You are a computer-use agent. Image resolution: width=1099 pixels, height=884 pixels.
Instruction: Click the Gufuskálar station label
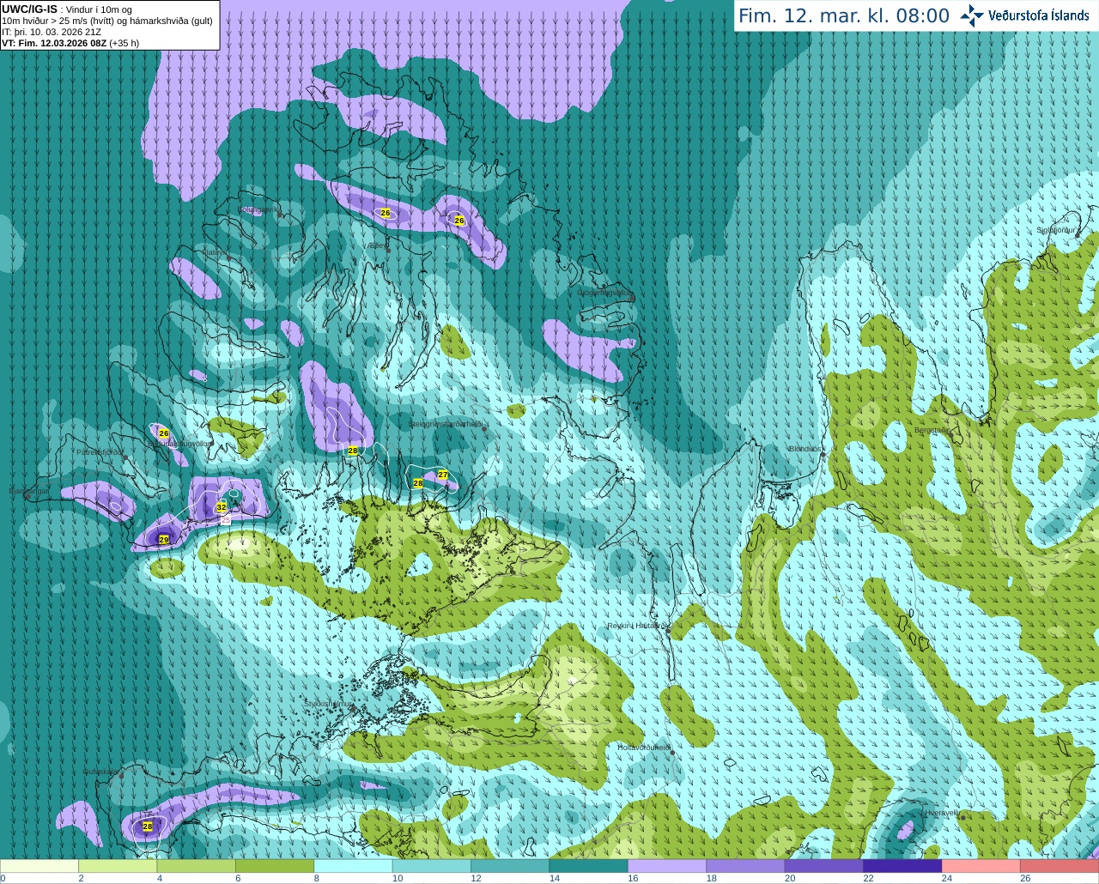pyautogui.click(x=101, y=772)
